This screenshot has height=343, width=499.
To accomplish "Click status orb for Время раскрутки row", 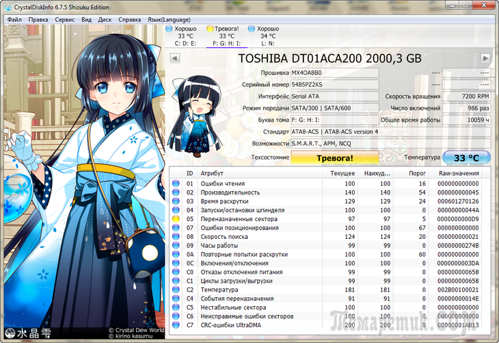I will click(176, 201).
